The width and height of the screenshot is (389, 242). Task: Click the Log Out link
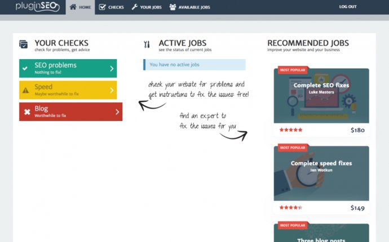tap(347, 7)
